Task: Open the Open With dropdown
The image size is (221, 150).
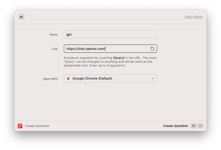Action: (110, 79)
